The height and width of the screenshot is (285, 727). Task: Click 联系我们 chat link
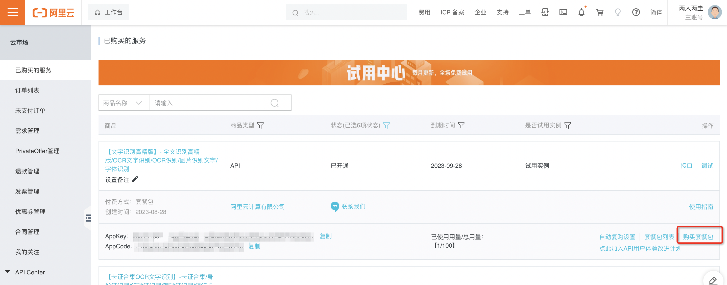pos(348,207)
